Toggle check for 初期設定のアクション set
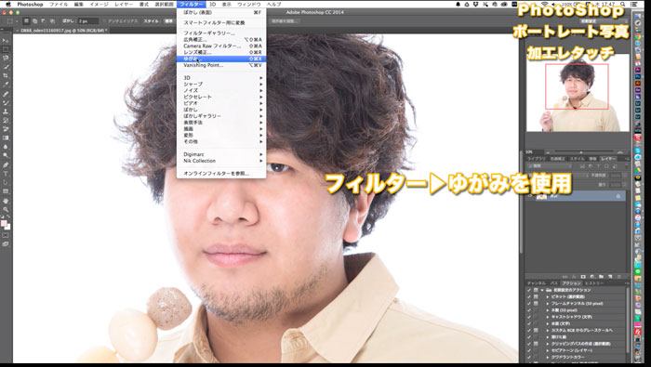651x367 pixels. pyautogui.click(x=529, y=290)
